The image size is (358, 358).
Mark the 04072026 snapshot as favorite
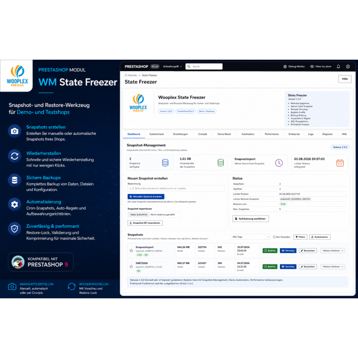pos(131,267)
